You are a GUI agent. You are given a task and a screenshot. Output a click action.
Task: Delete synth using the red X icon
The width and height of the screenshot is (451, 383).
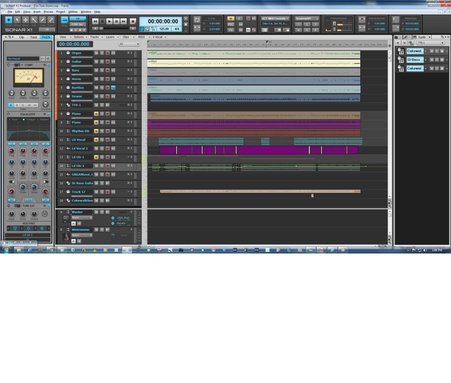pyautogui.click(x=404, y=43)
